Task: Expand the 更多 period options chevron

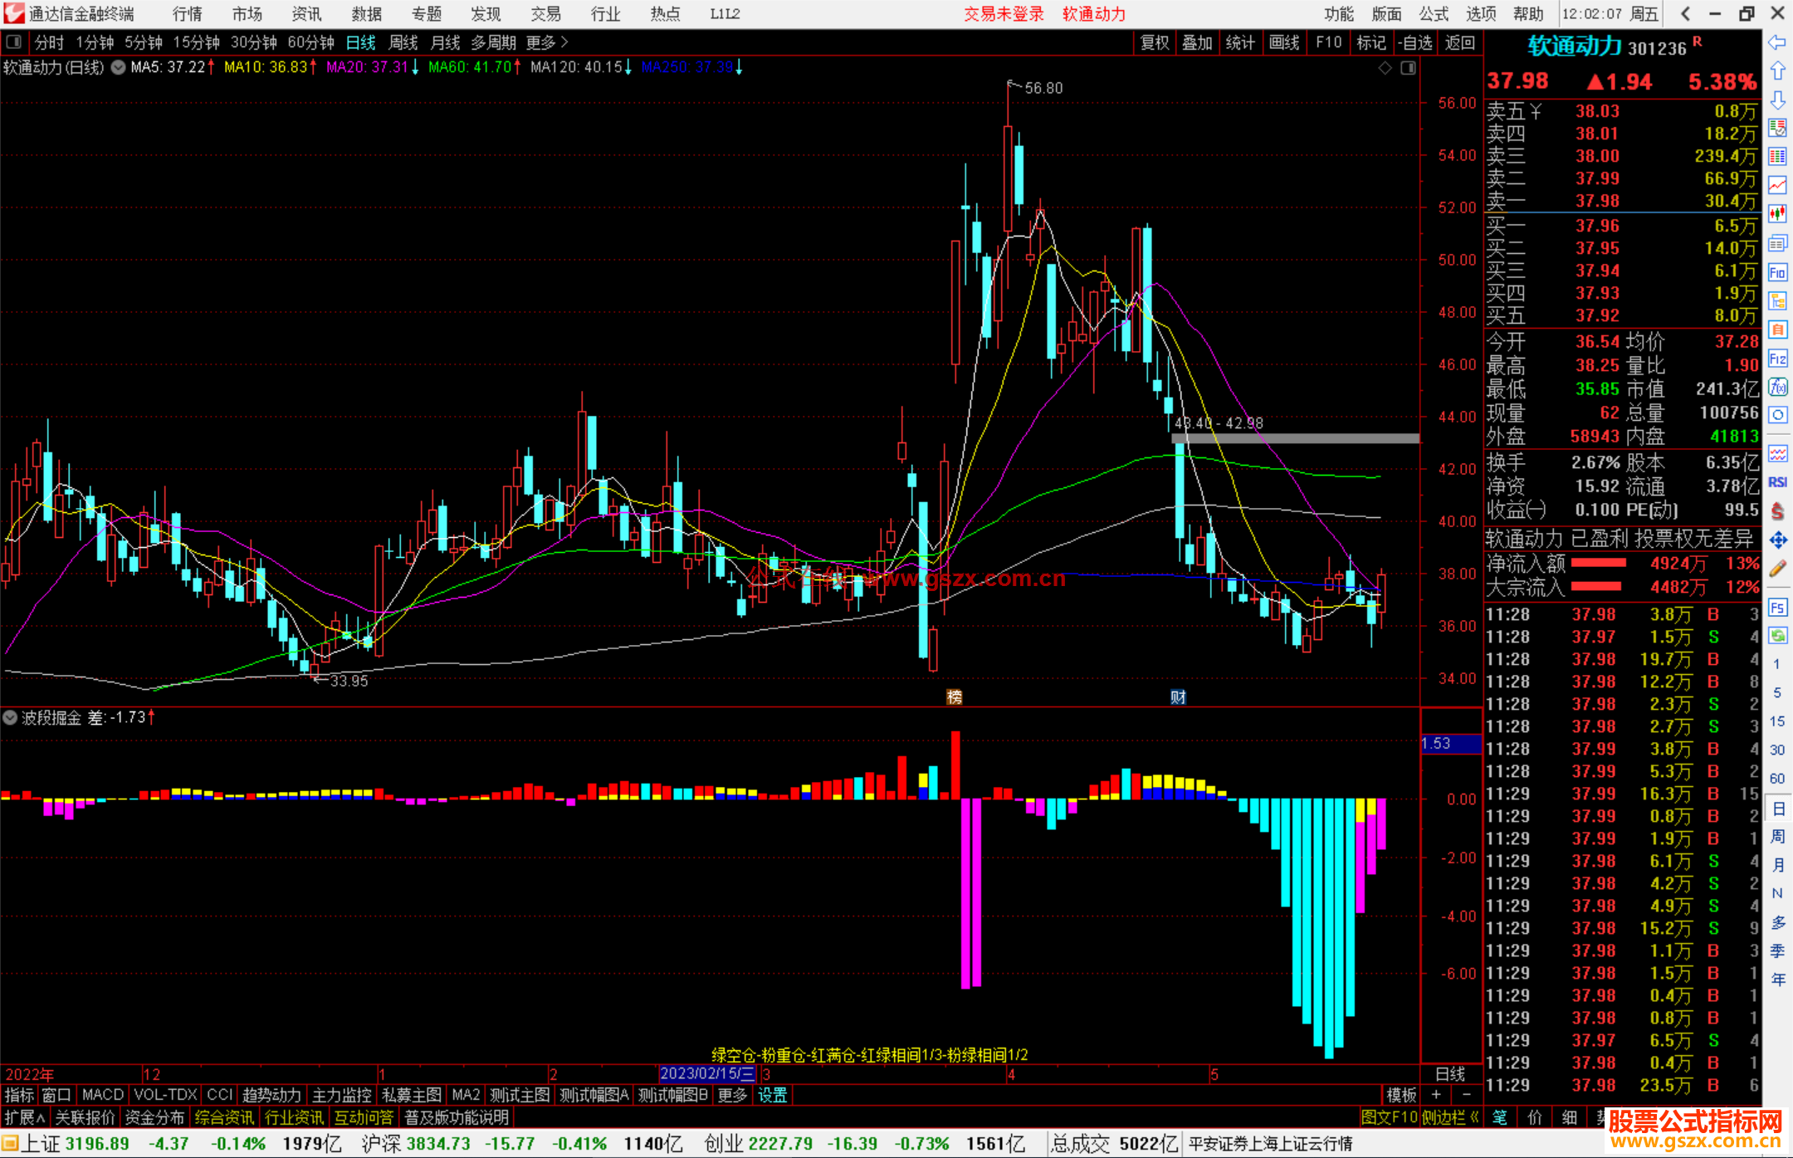Action: pos(564,42)
